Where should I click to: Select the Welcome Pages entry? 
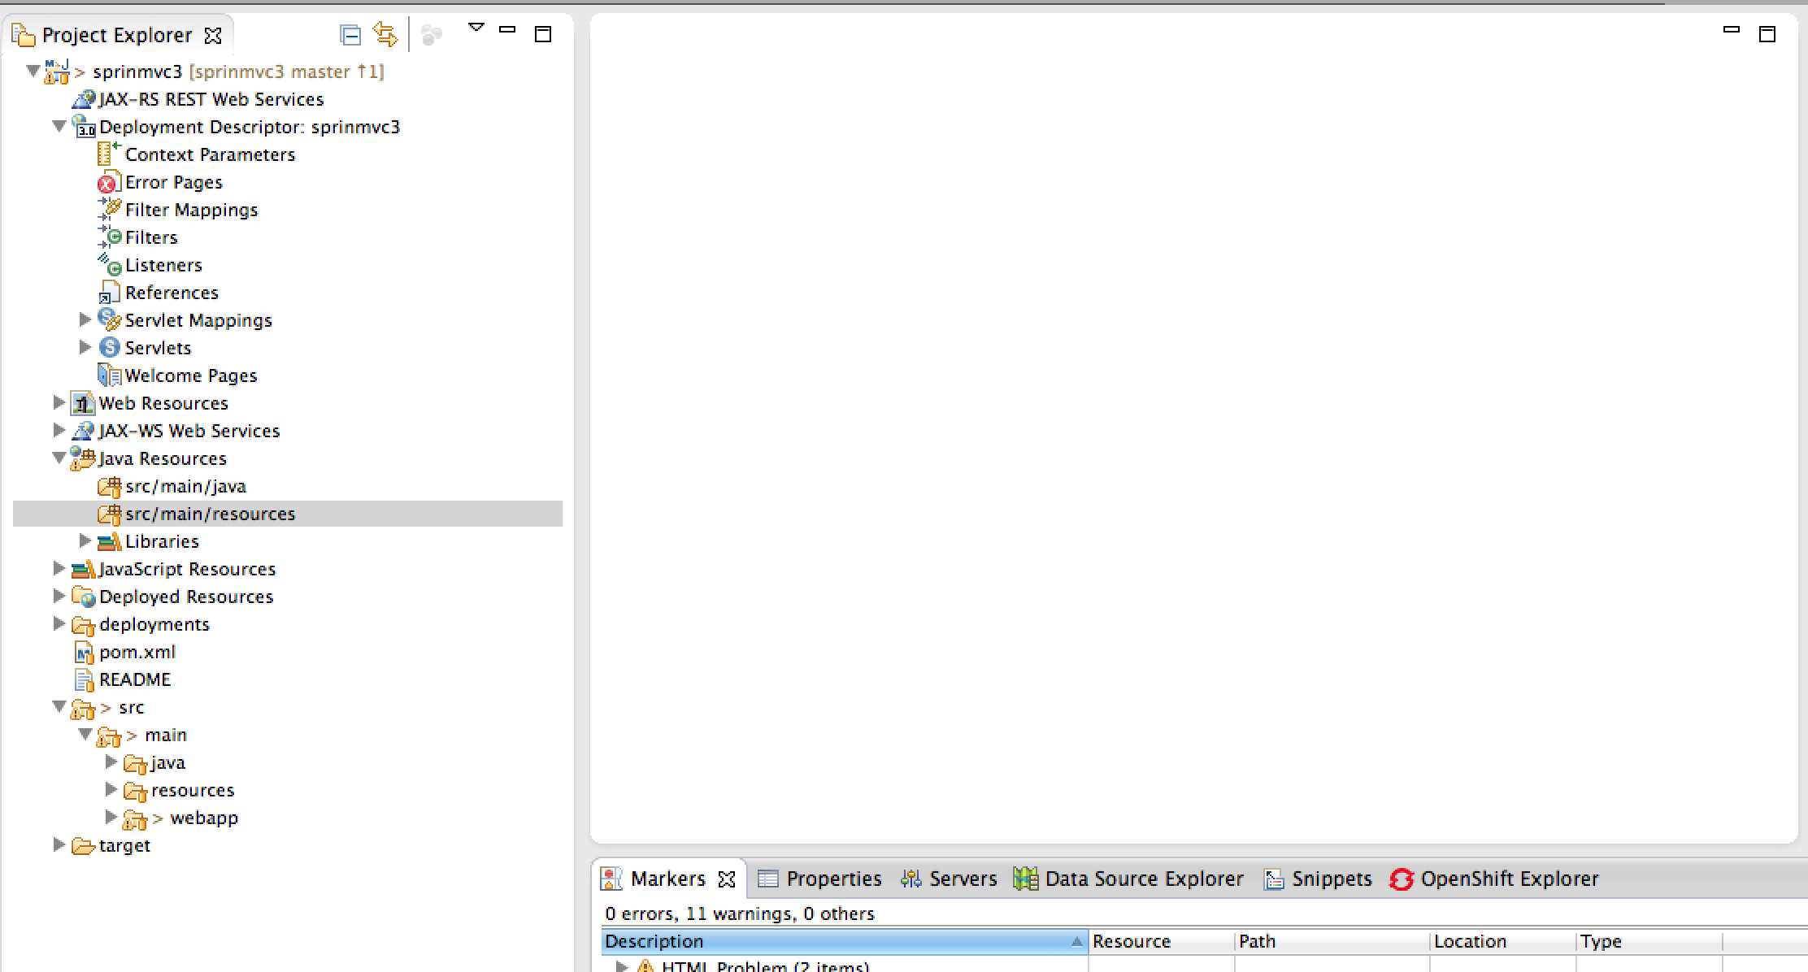click(190, 375)
